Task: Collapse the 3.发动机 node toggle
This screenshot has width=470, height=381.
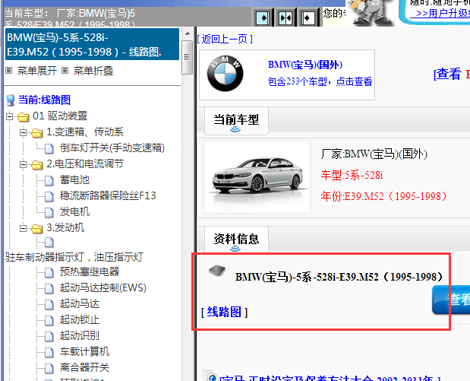Action: pos(23,228)
